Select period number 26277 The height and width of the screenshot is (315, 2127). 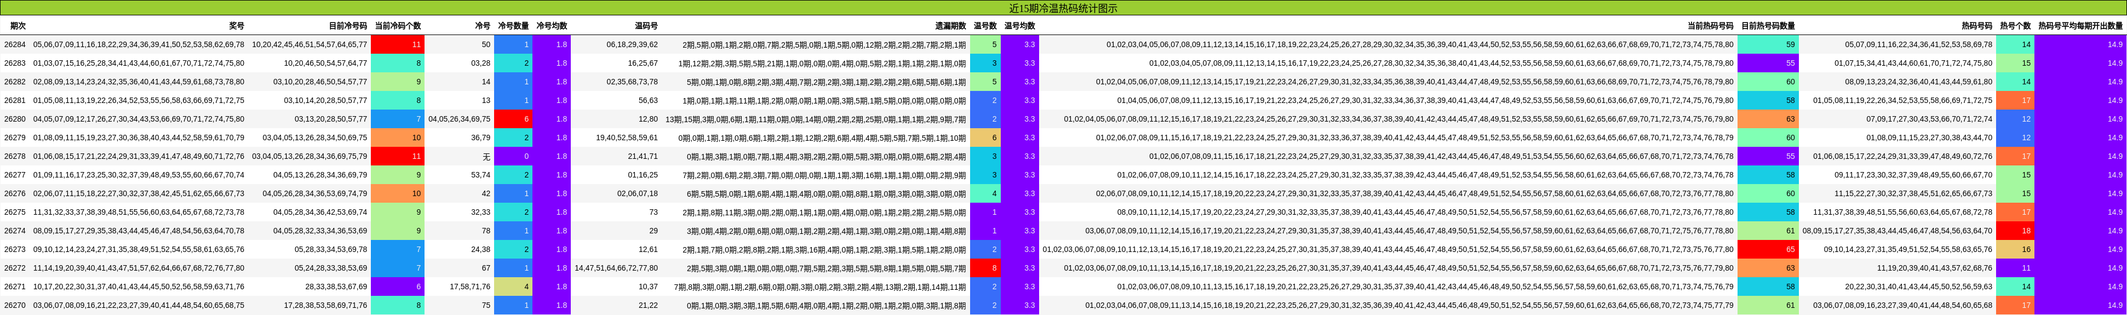coord(15,174)
